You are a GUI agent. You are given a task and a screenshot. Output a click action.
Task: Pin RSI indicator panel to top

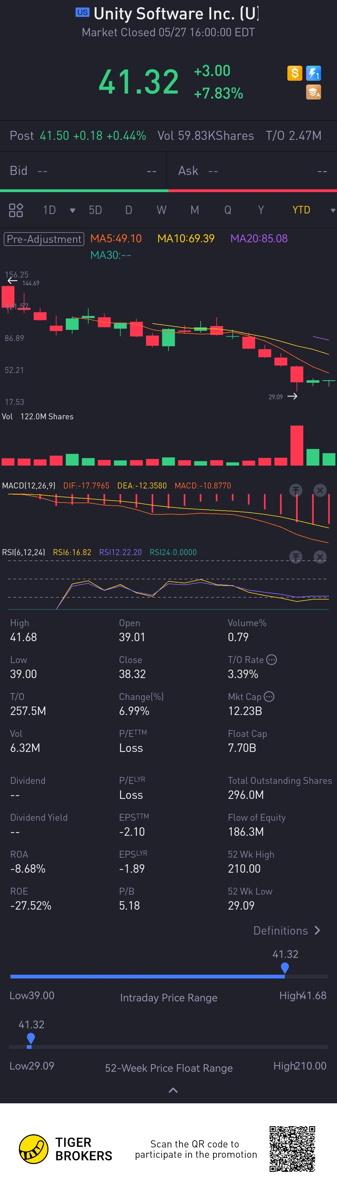click(x=296, y=557)
